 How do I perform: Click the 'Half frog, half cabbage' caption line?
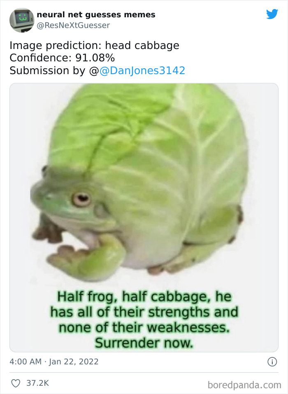144,296
